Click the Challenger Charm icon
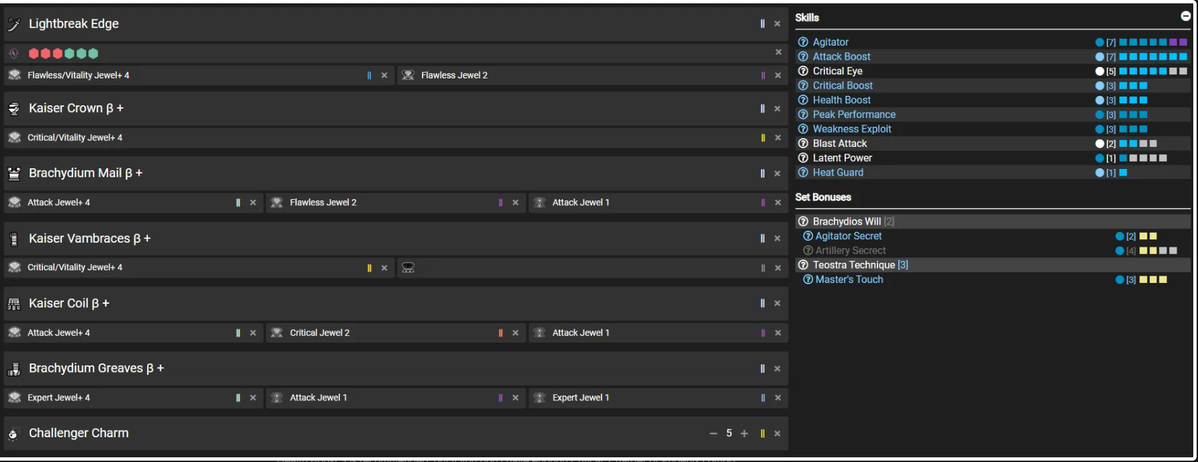Image resolution: width=1198 pixels, height=462 pixels. [x=13, y=434]
